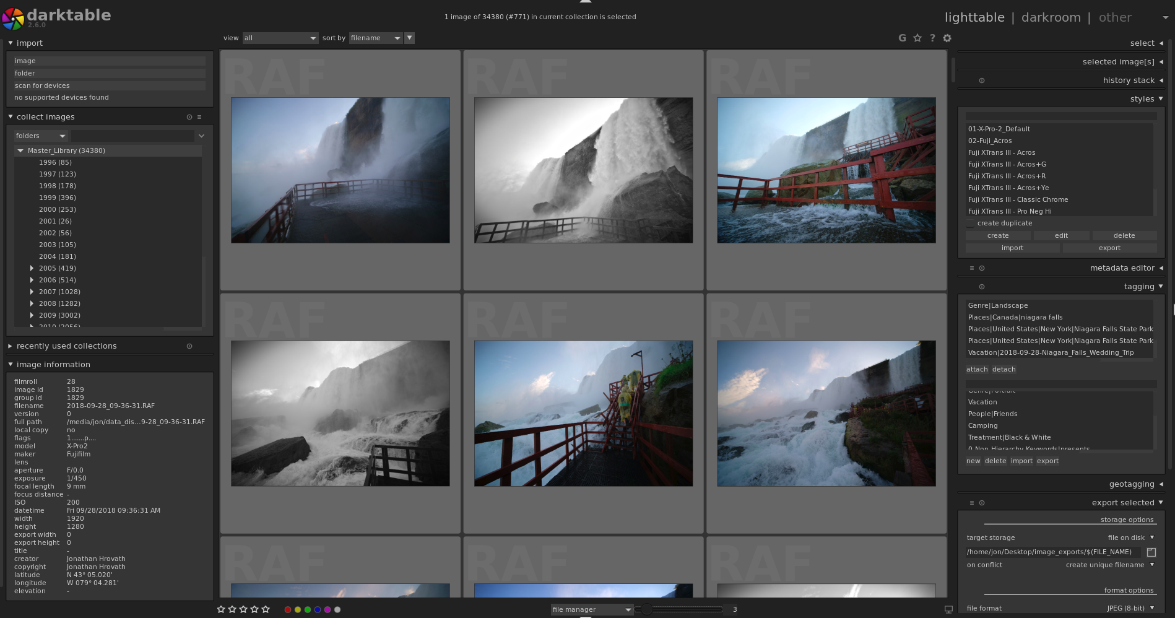Click the tagging detach button

coord(1004,370)
